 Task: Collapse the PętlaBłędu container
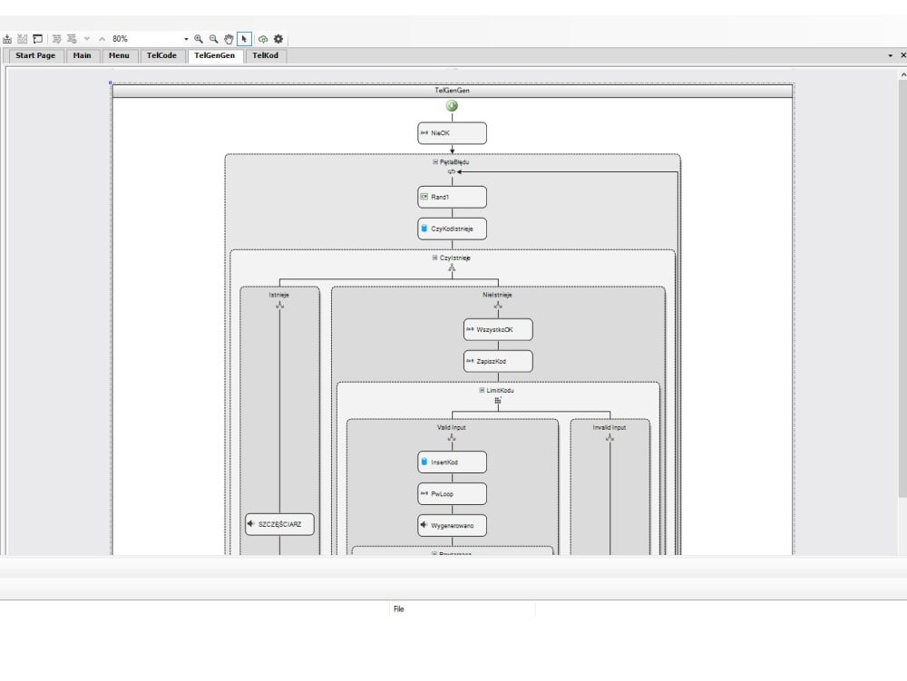[x=435, y=162]
